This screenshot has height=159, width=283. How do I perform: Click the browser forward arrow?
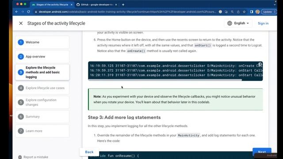[x=23, y=12]
